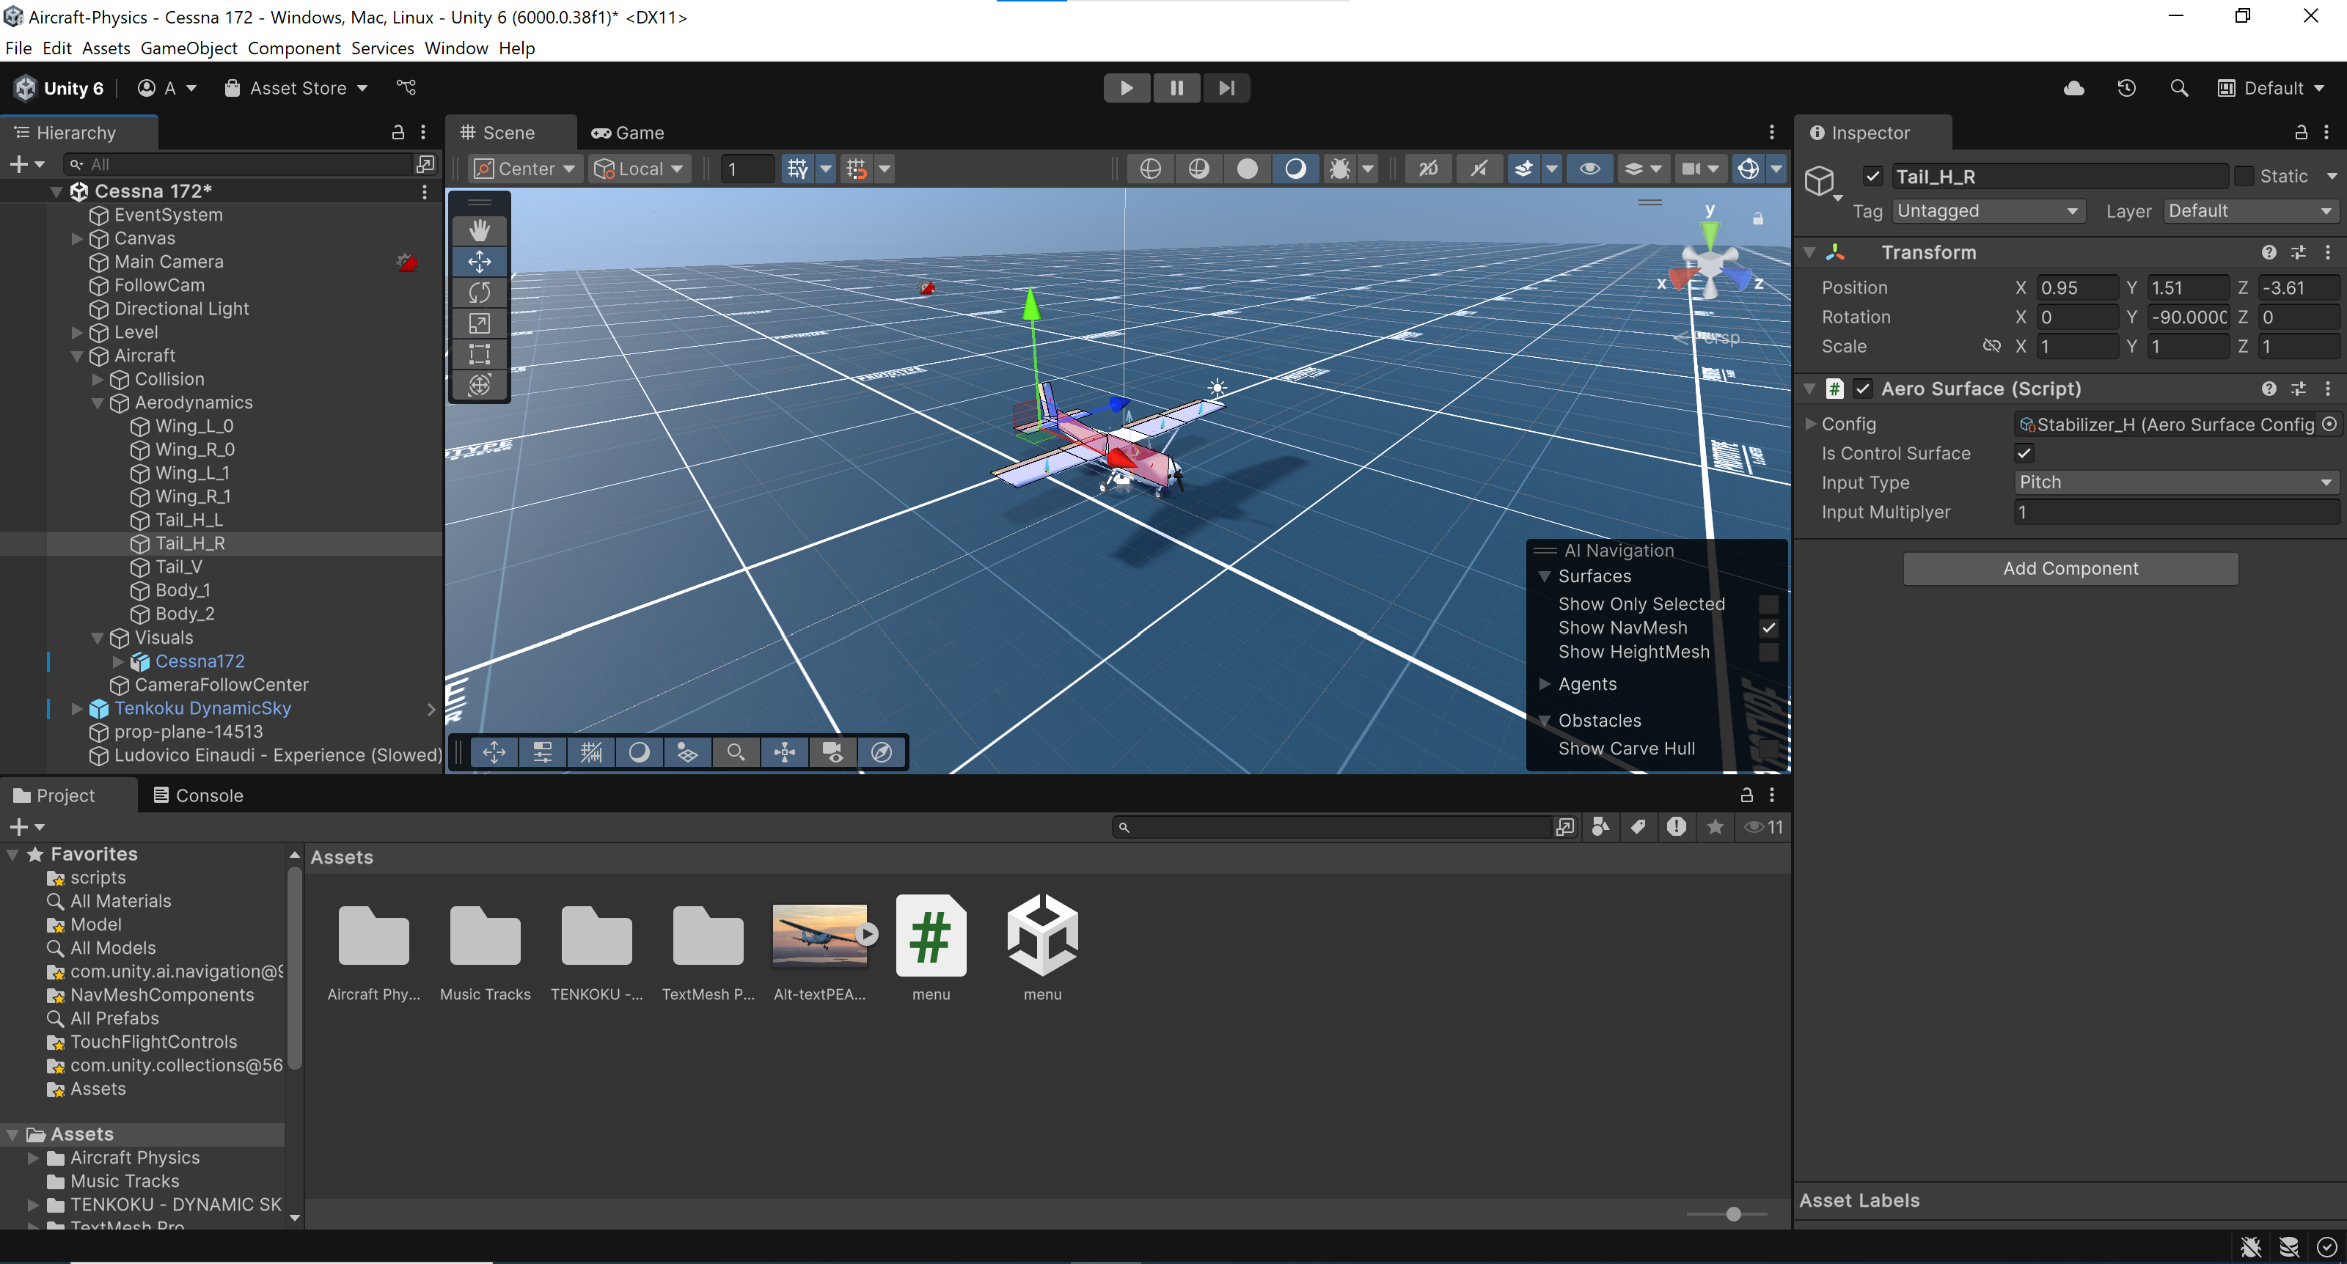Click the object picker next to Config field
Screen dimensions: 2347x1264
[x=2329, y=424]
